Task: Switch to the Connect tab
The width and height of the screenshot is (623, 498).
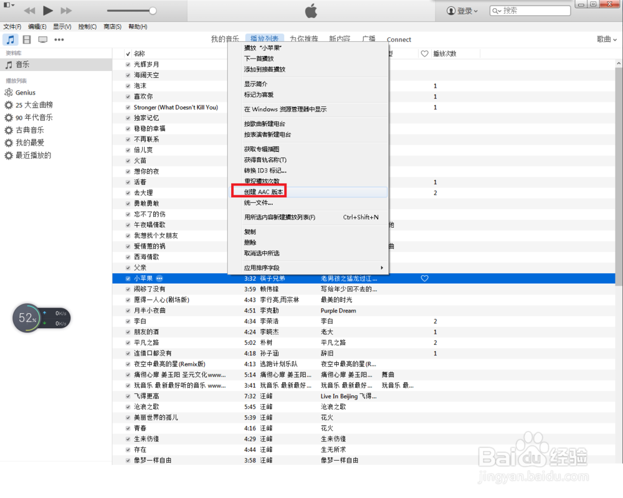Action: coord(399,39)
